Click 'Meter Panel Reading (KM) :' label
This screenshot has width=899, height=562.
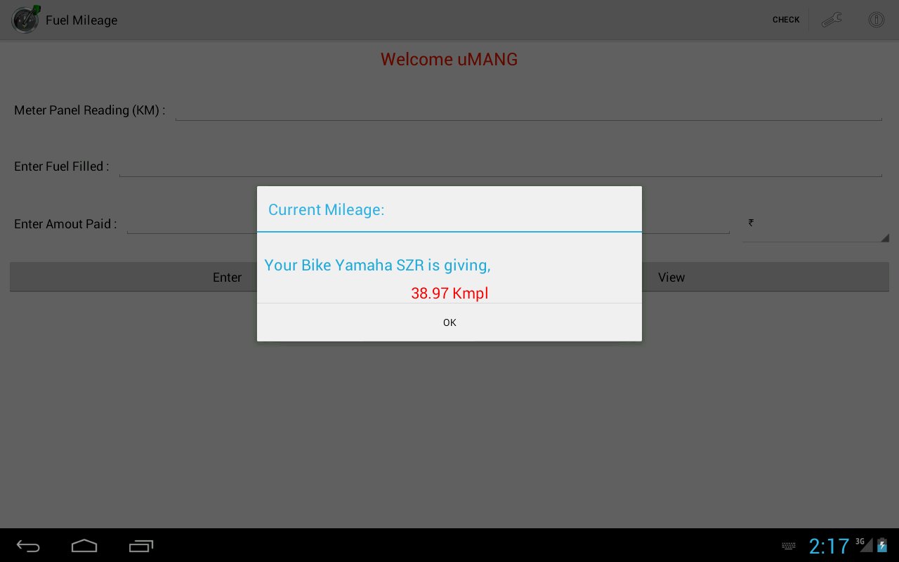coord(90,110)
